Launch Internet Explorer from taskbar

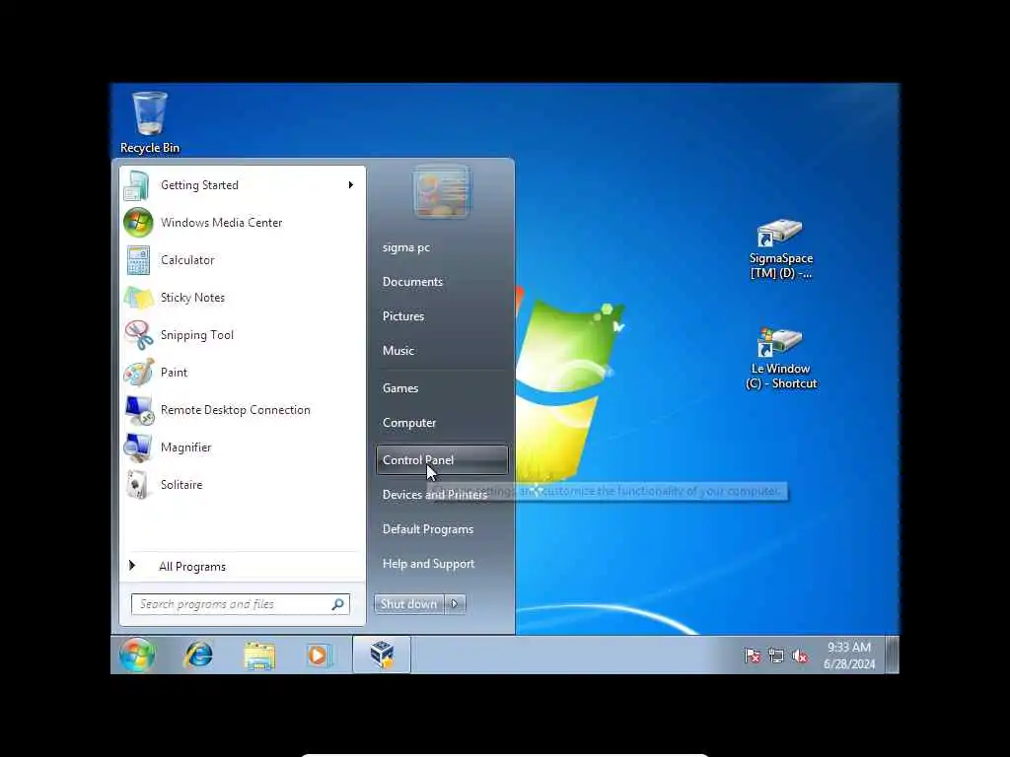(x=198, y=655)
